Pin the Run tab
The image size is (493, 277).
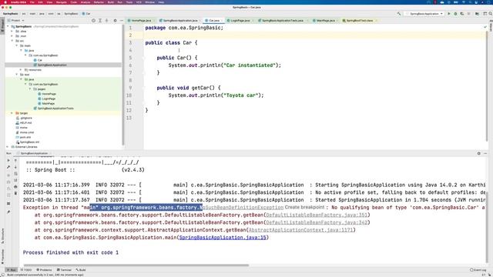(8, 212)
